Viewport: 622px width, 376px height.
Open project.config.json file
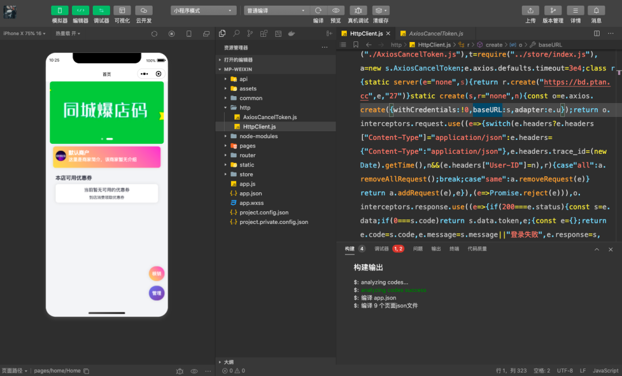(276, 212)
